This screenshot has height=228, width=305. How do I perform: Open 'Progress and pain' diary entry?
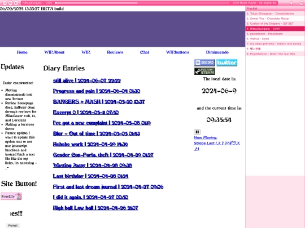coord(97,91)
